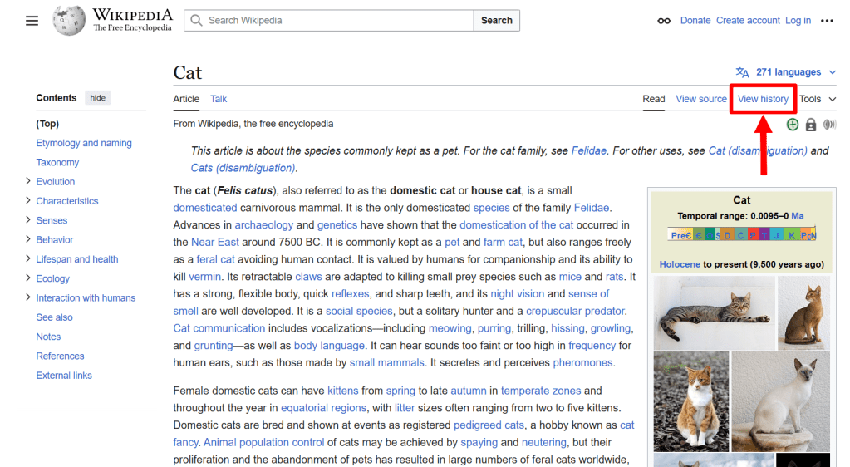
Task: Open the hamburger main menu icon
Action: (32, 21)
